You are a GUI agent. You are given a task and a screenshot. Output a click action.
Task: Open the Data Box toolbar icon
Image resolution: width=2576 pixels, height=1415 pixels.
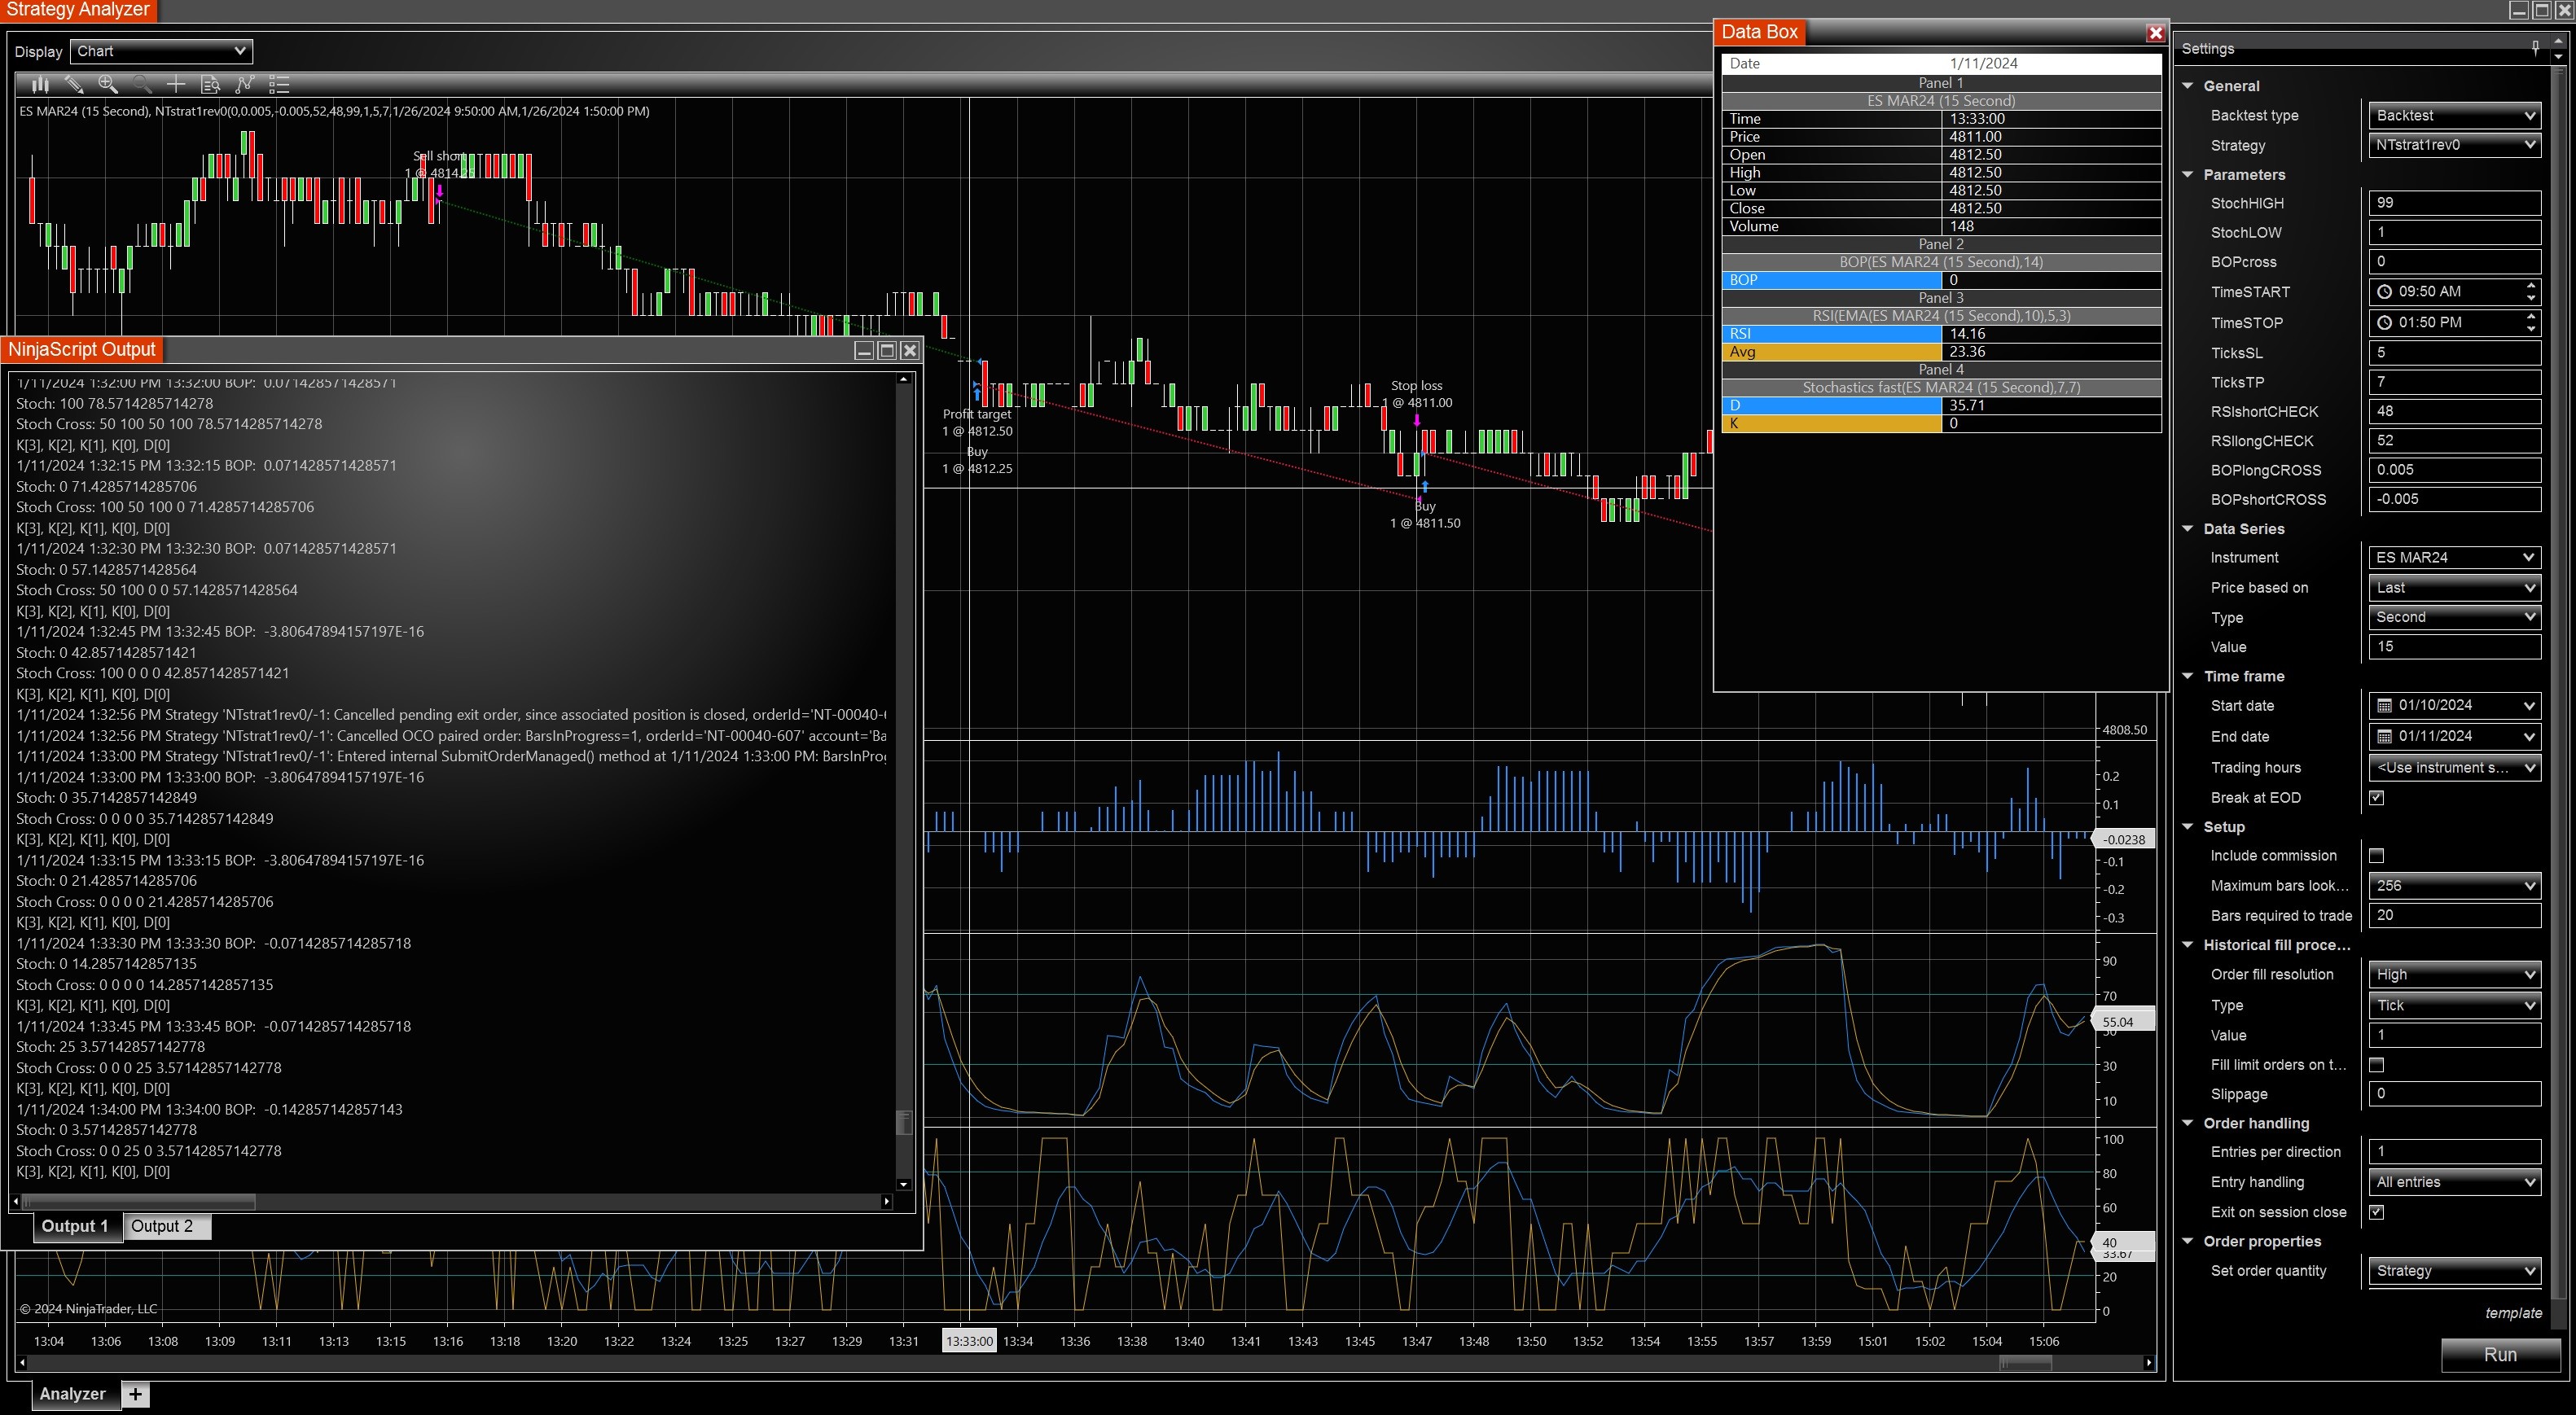click(x=210, y=85)
